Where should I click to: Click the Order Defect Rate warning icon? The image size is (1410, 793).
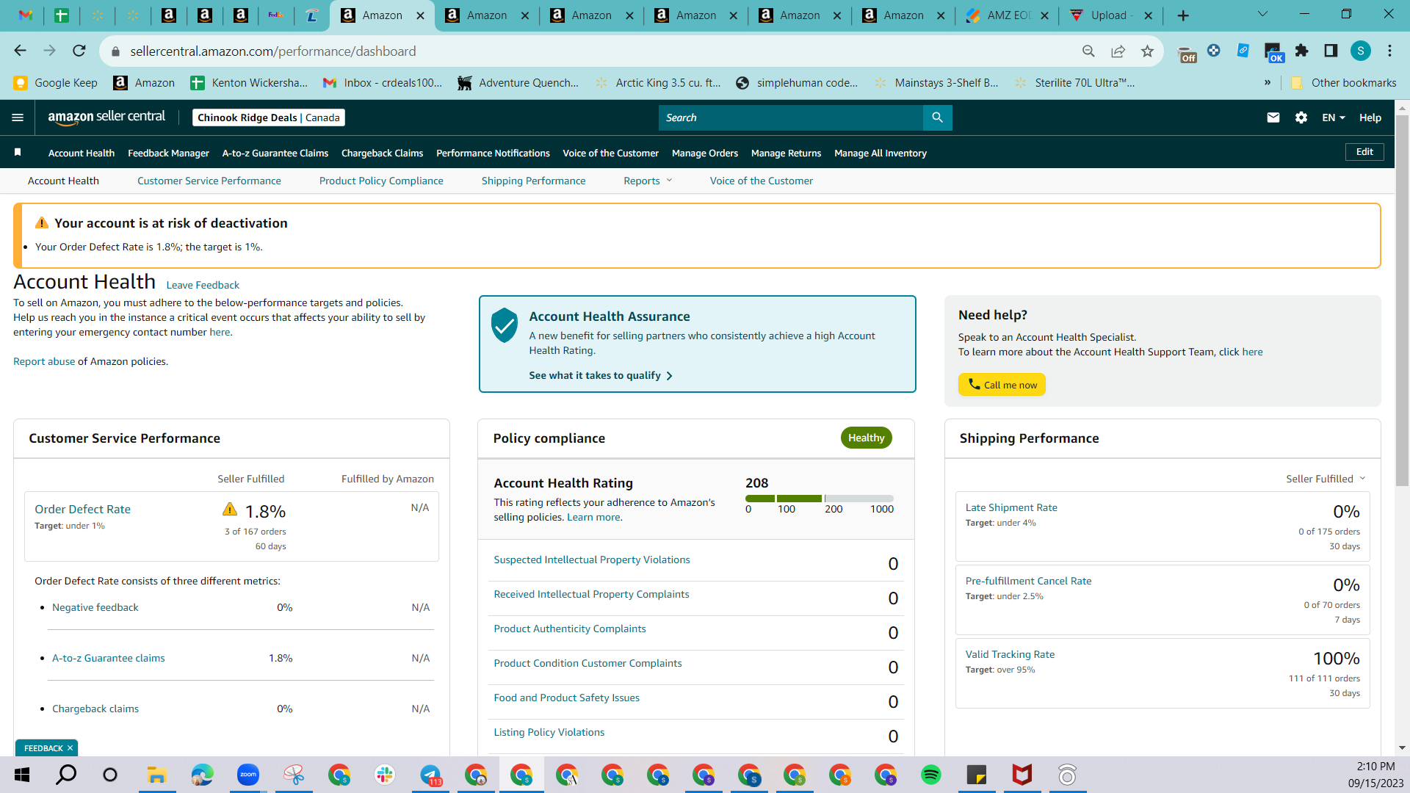click(230, 510)
